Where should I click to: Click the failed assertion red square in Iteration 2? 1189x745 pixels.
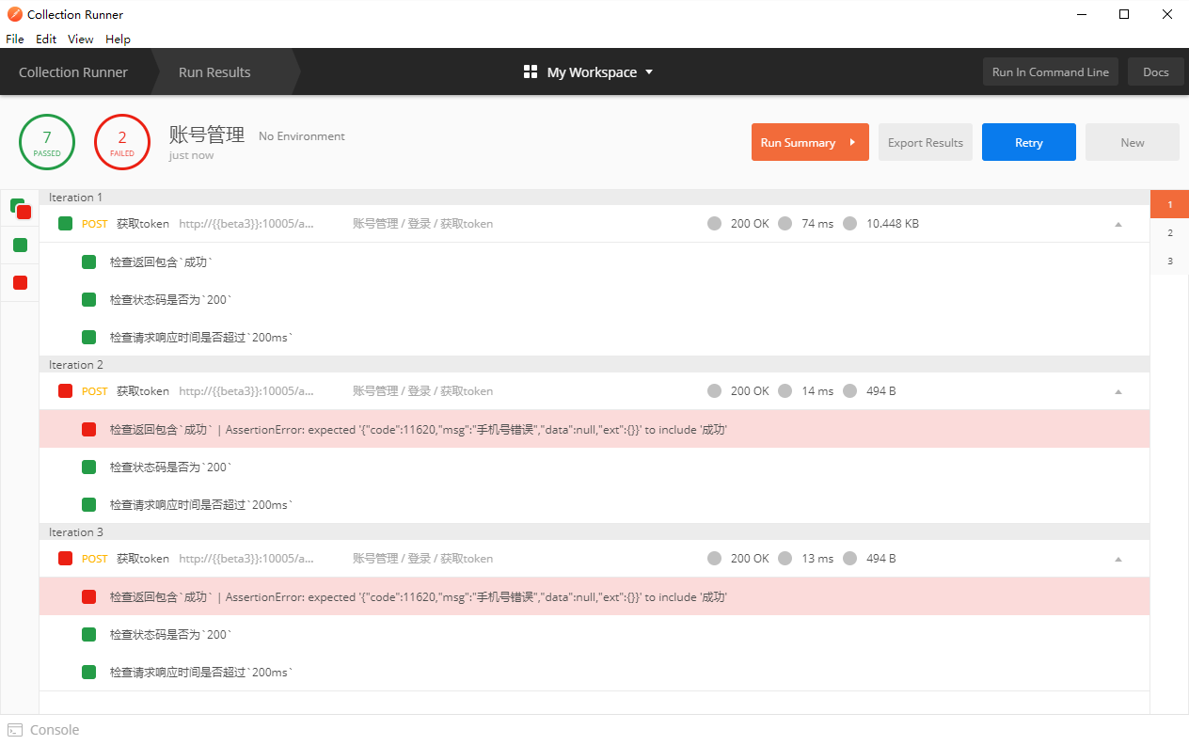[88, 429]
